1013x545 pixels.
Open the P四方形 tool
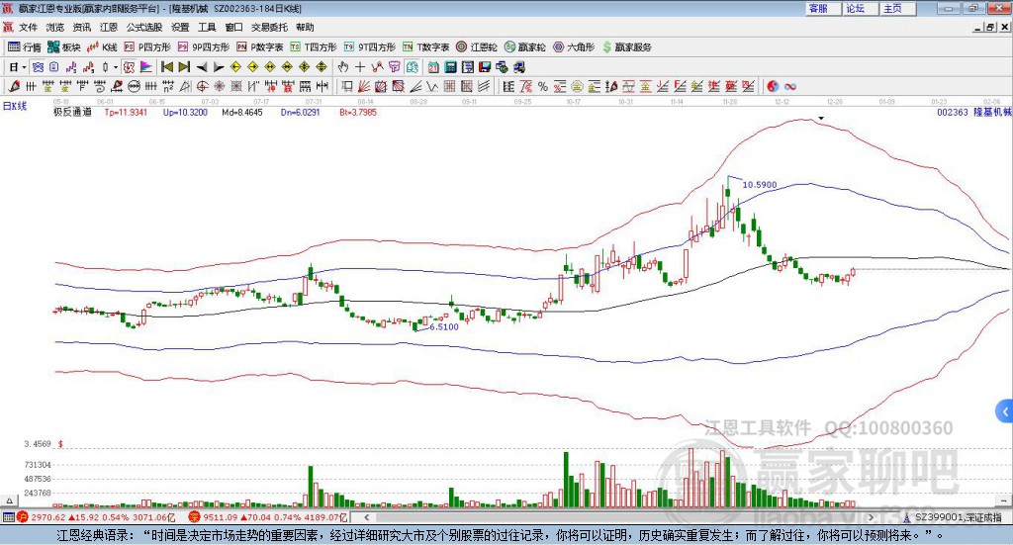point(146,47)
